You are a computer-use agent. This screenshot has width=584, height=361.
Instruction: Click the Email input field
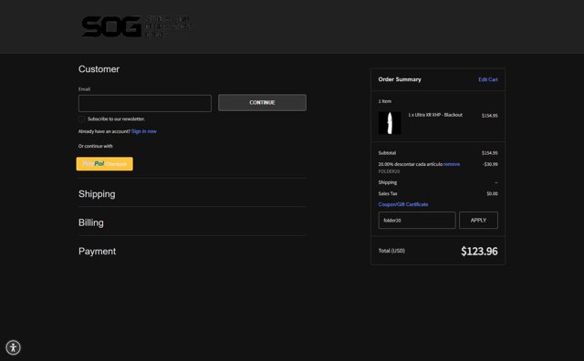145,103
